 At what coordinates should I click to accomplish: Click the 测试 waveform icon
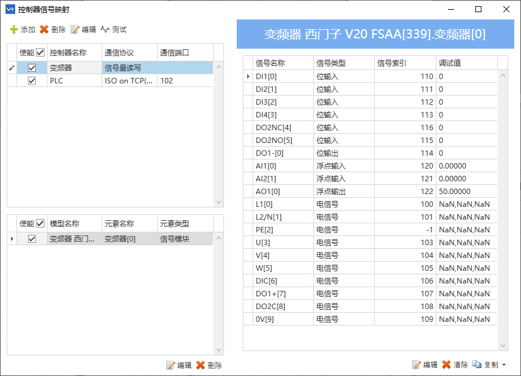(x=105, y=30)
